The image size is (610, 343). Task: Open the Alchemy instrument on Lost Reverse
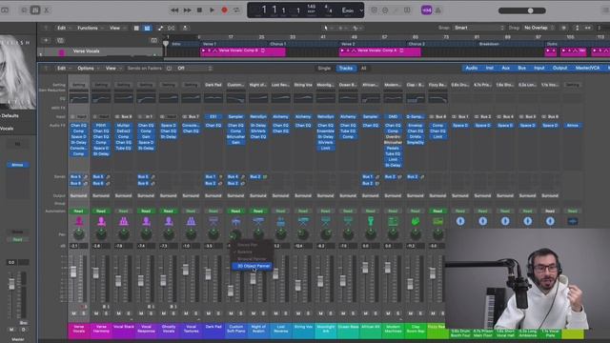(x=280, y=116)
